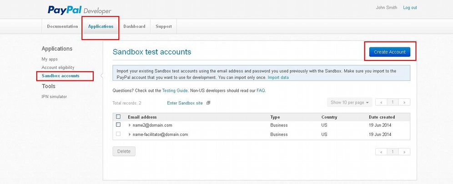Click the PayPal Developer logo
The width and height of the screenshot is (453, 184).
click(x=80, y=10)
